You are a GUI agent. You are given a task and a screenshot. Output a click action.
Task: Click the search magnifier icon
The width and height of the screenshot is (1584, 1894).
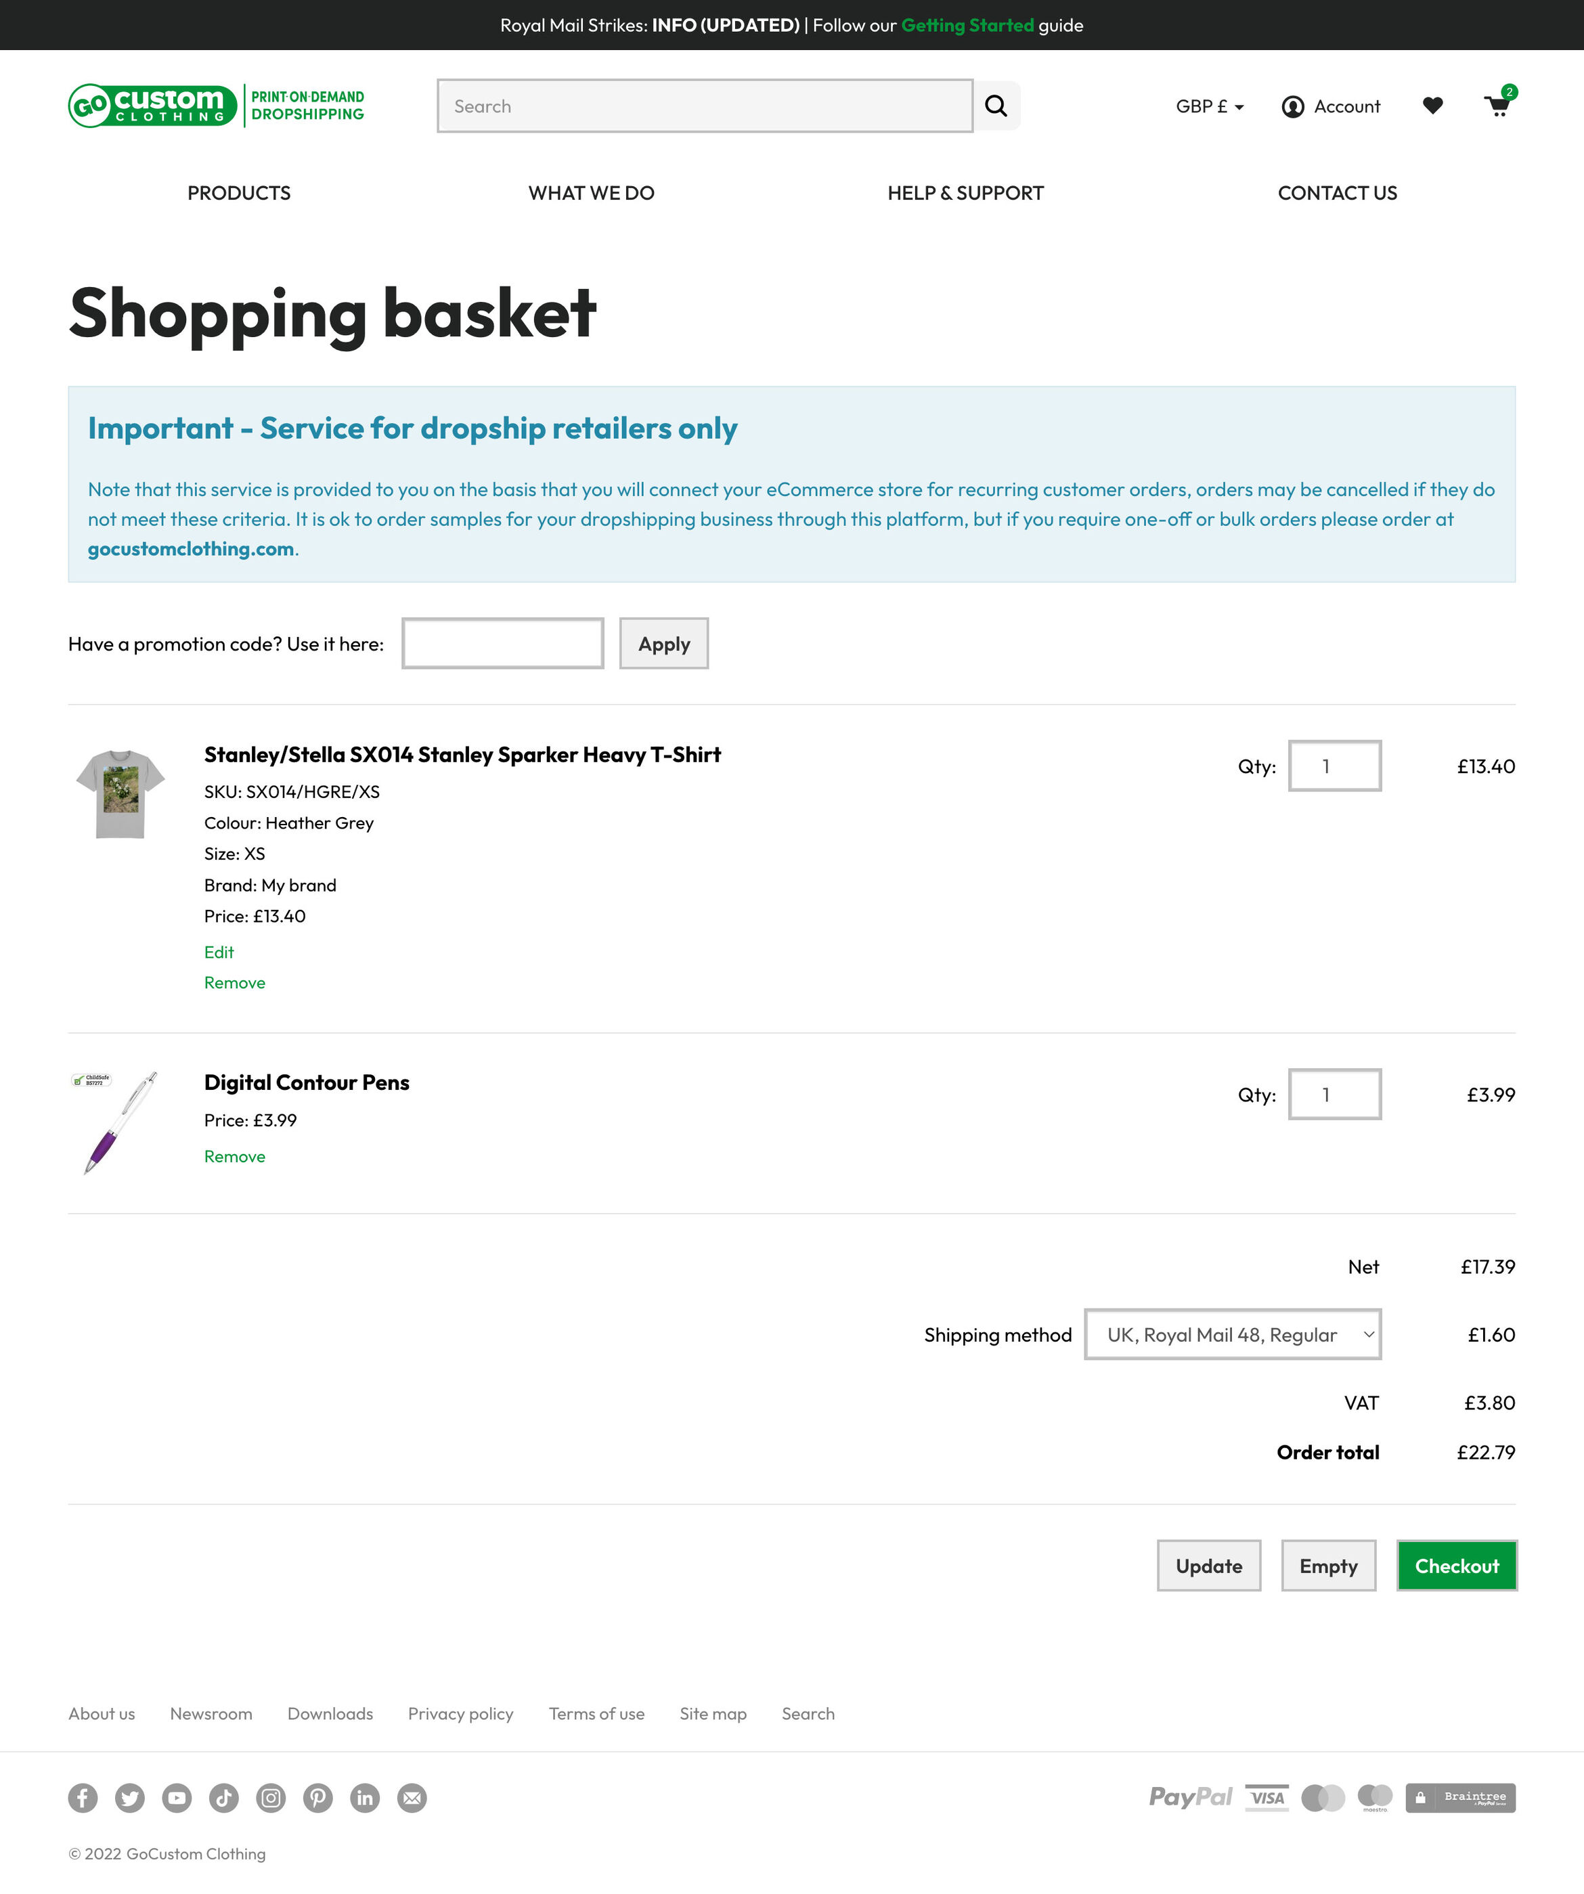point(996,106)
